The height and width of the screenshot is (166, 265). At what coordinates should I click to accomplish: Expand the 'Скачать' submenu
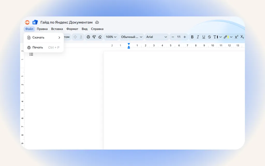pyautogui.click(x=44, y=37)
